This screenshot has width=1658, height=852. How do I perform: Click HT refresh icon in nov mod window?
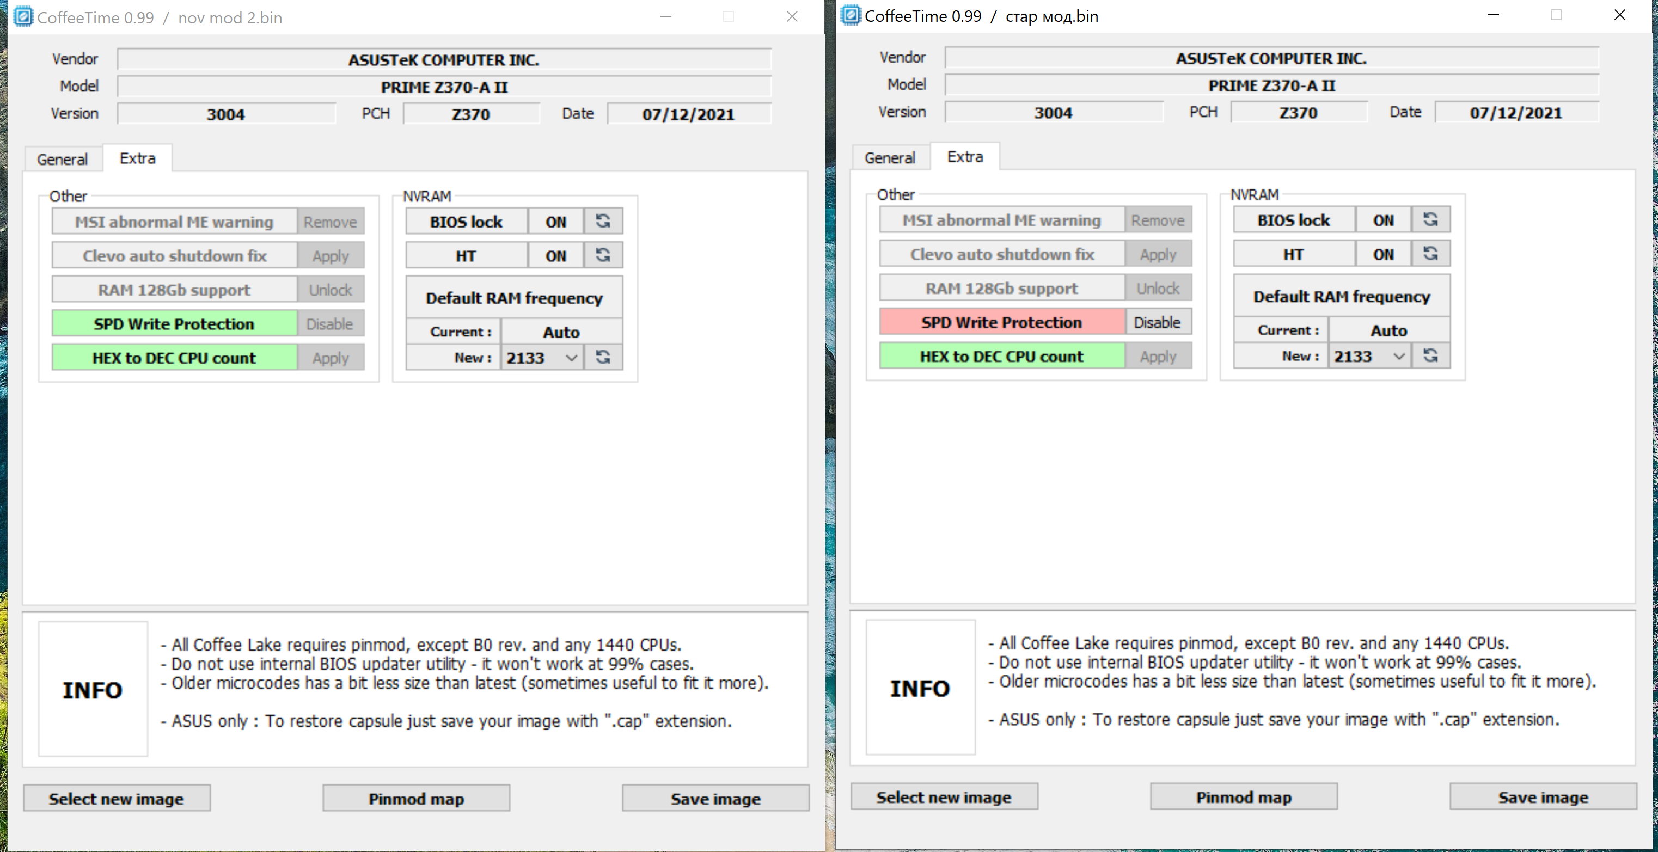coord(602,255)
